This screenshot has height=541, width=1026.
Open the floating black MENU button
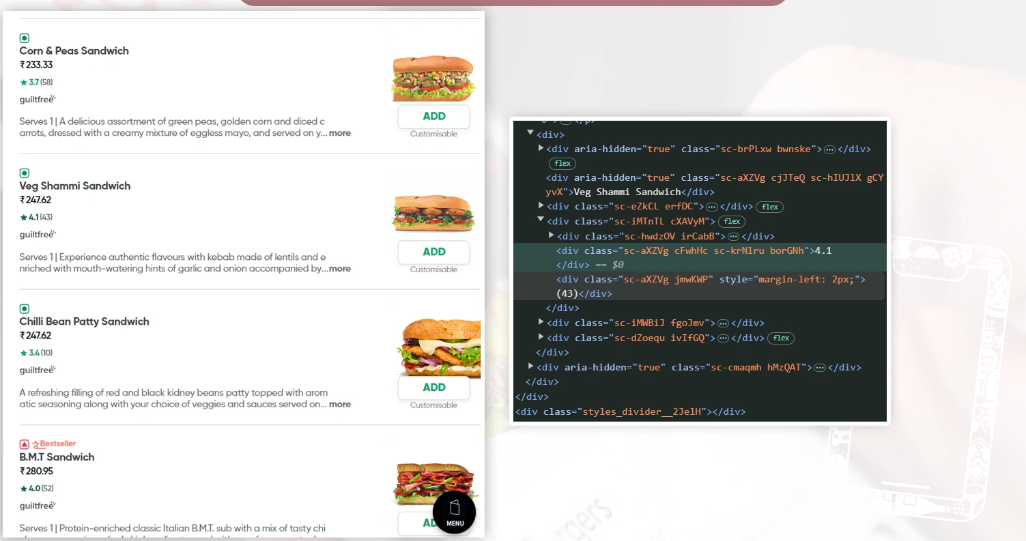(454, 512)
